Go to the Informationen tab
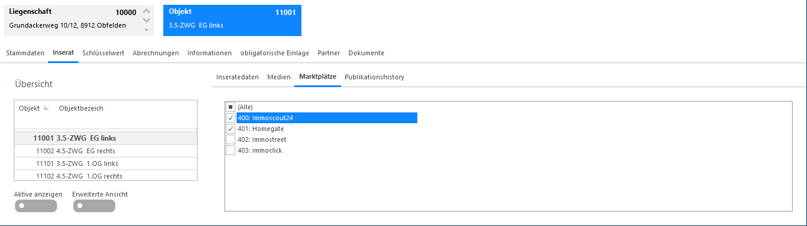The width and height of the screenshot is (807, 226). tap(210, 53)
